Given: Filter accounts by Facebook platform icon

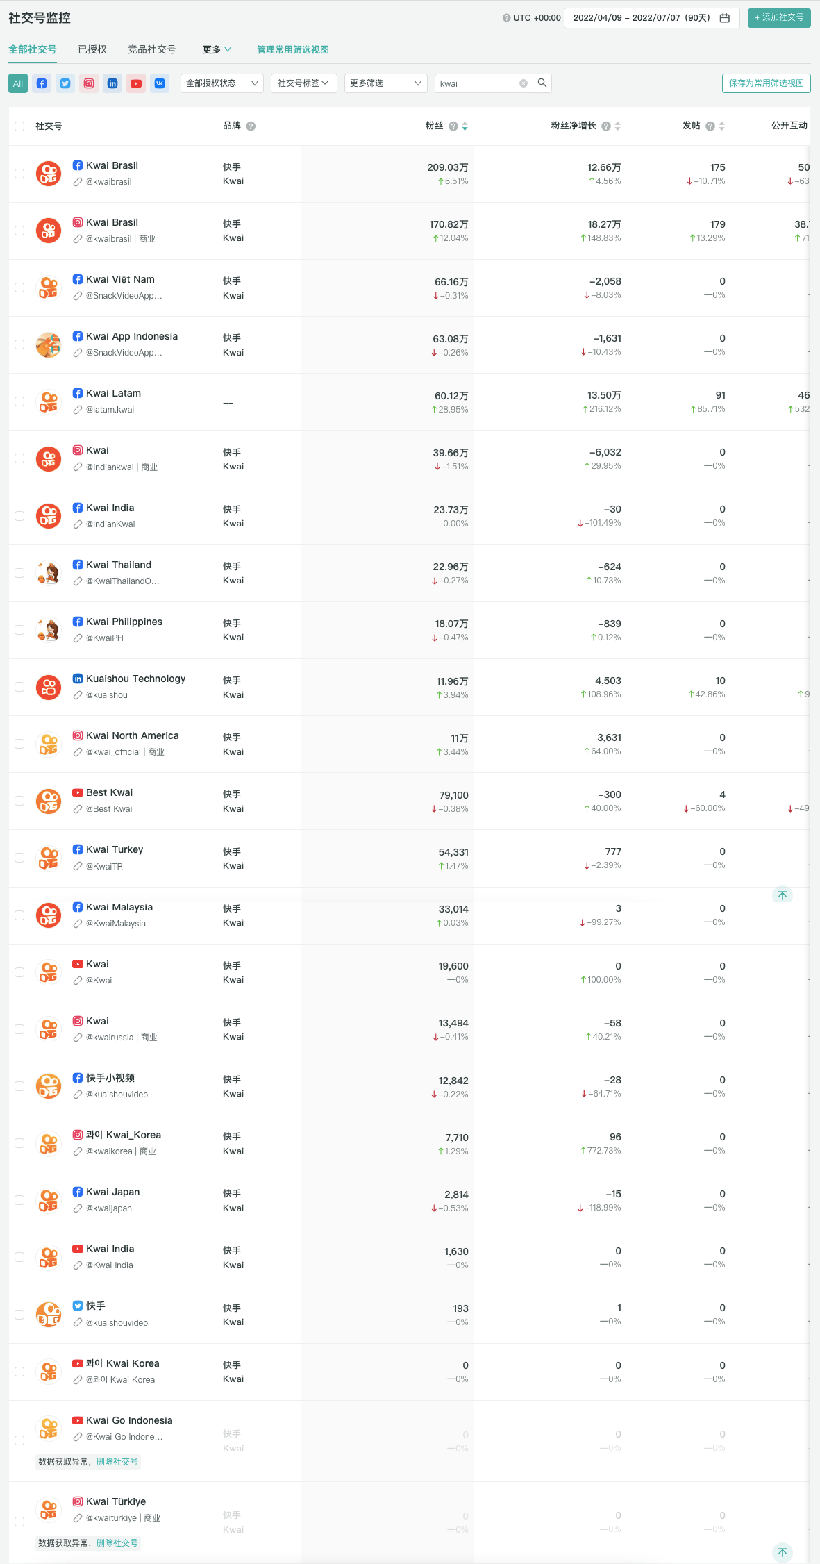Looking at the screenshot, I should point(42,83).
